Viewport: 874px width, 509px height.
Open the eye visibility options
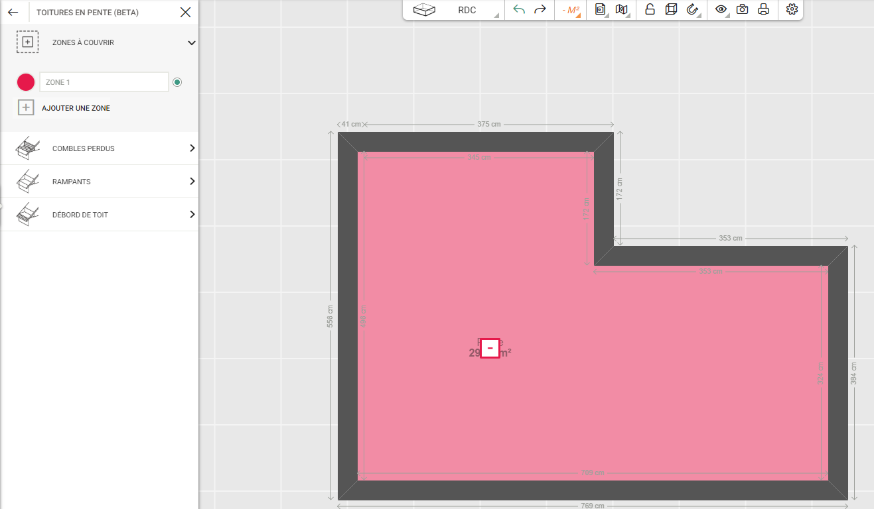click(x=721, y=10)
